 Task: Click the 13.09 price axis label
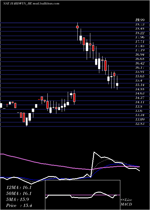point(140,119)
